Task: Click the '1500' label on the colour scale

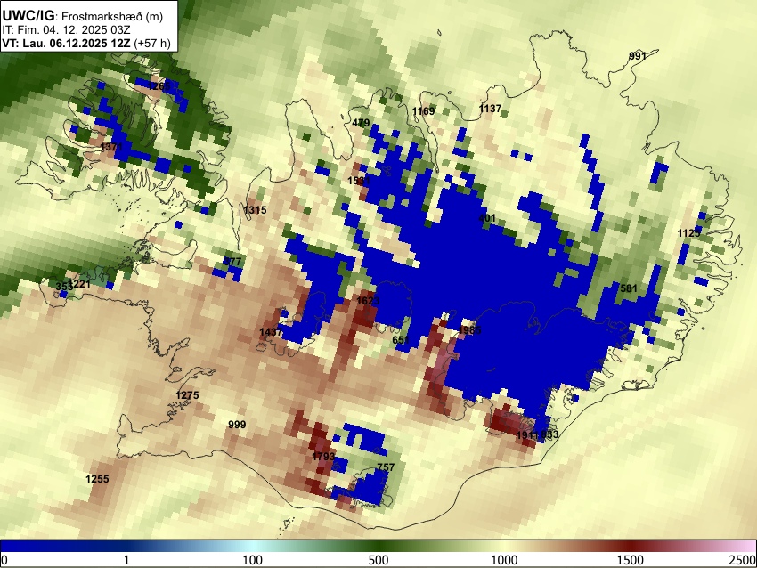Action: tap(631, 560)
